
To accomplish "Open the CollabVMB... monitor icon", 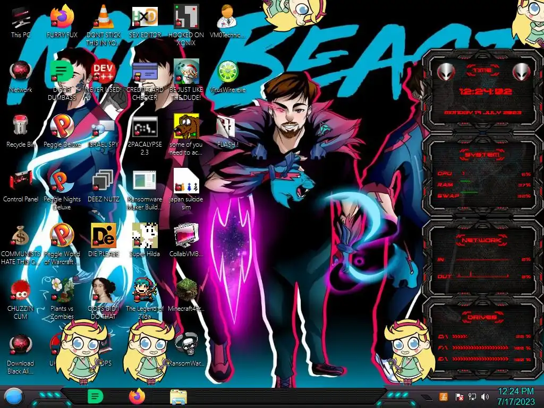I will [186, 240].
